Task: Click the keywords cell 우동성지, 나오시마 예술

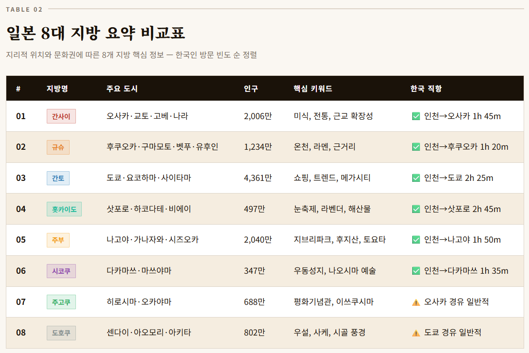Action: [335, 270]
